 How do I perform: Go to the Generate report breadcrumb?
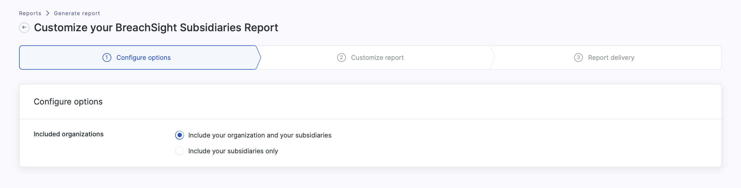click(77, 13)
